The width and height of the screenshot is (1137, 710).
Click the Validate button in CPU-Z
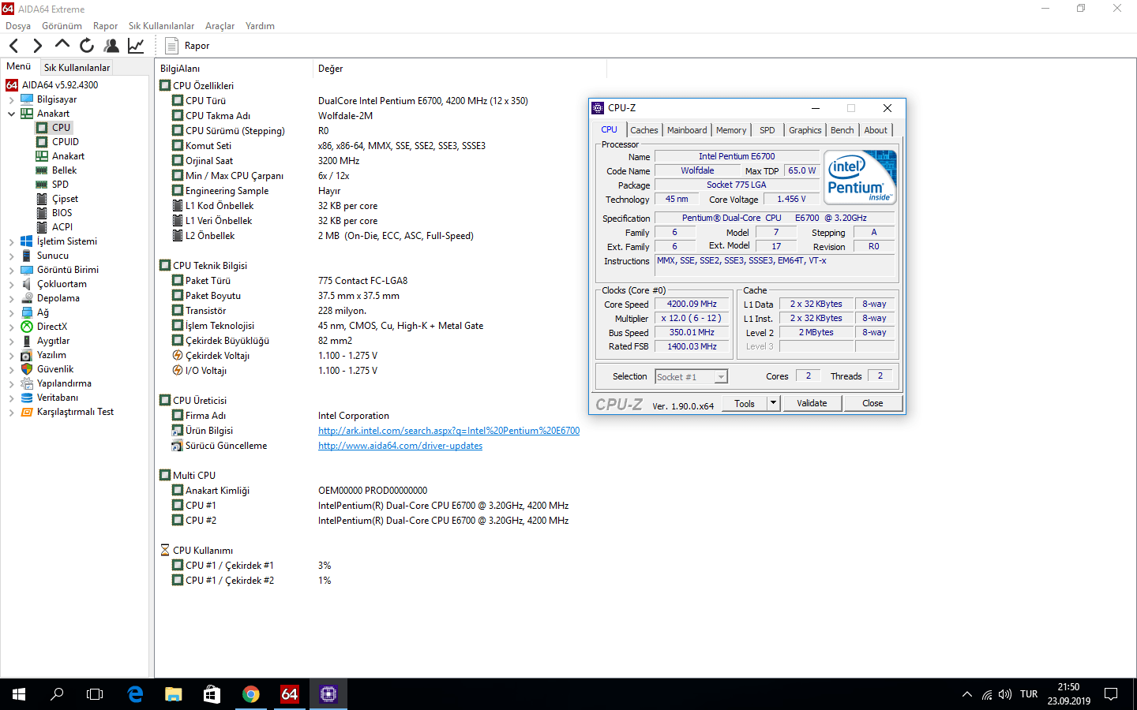pos(812,403)
